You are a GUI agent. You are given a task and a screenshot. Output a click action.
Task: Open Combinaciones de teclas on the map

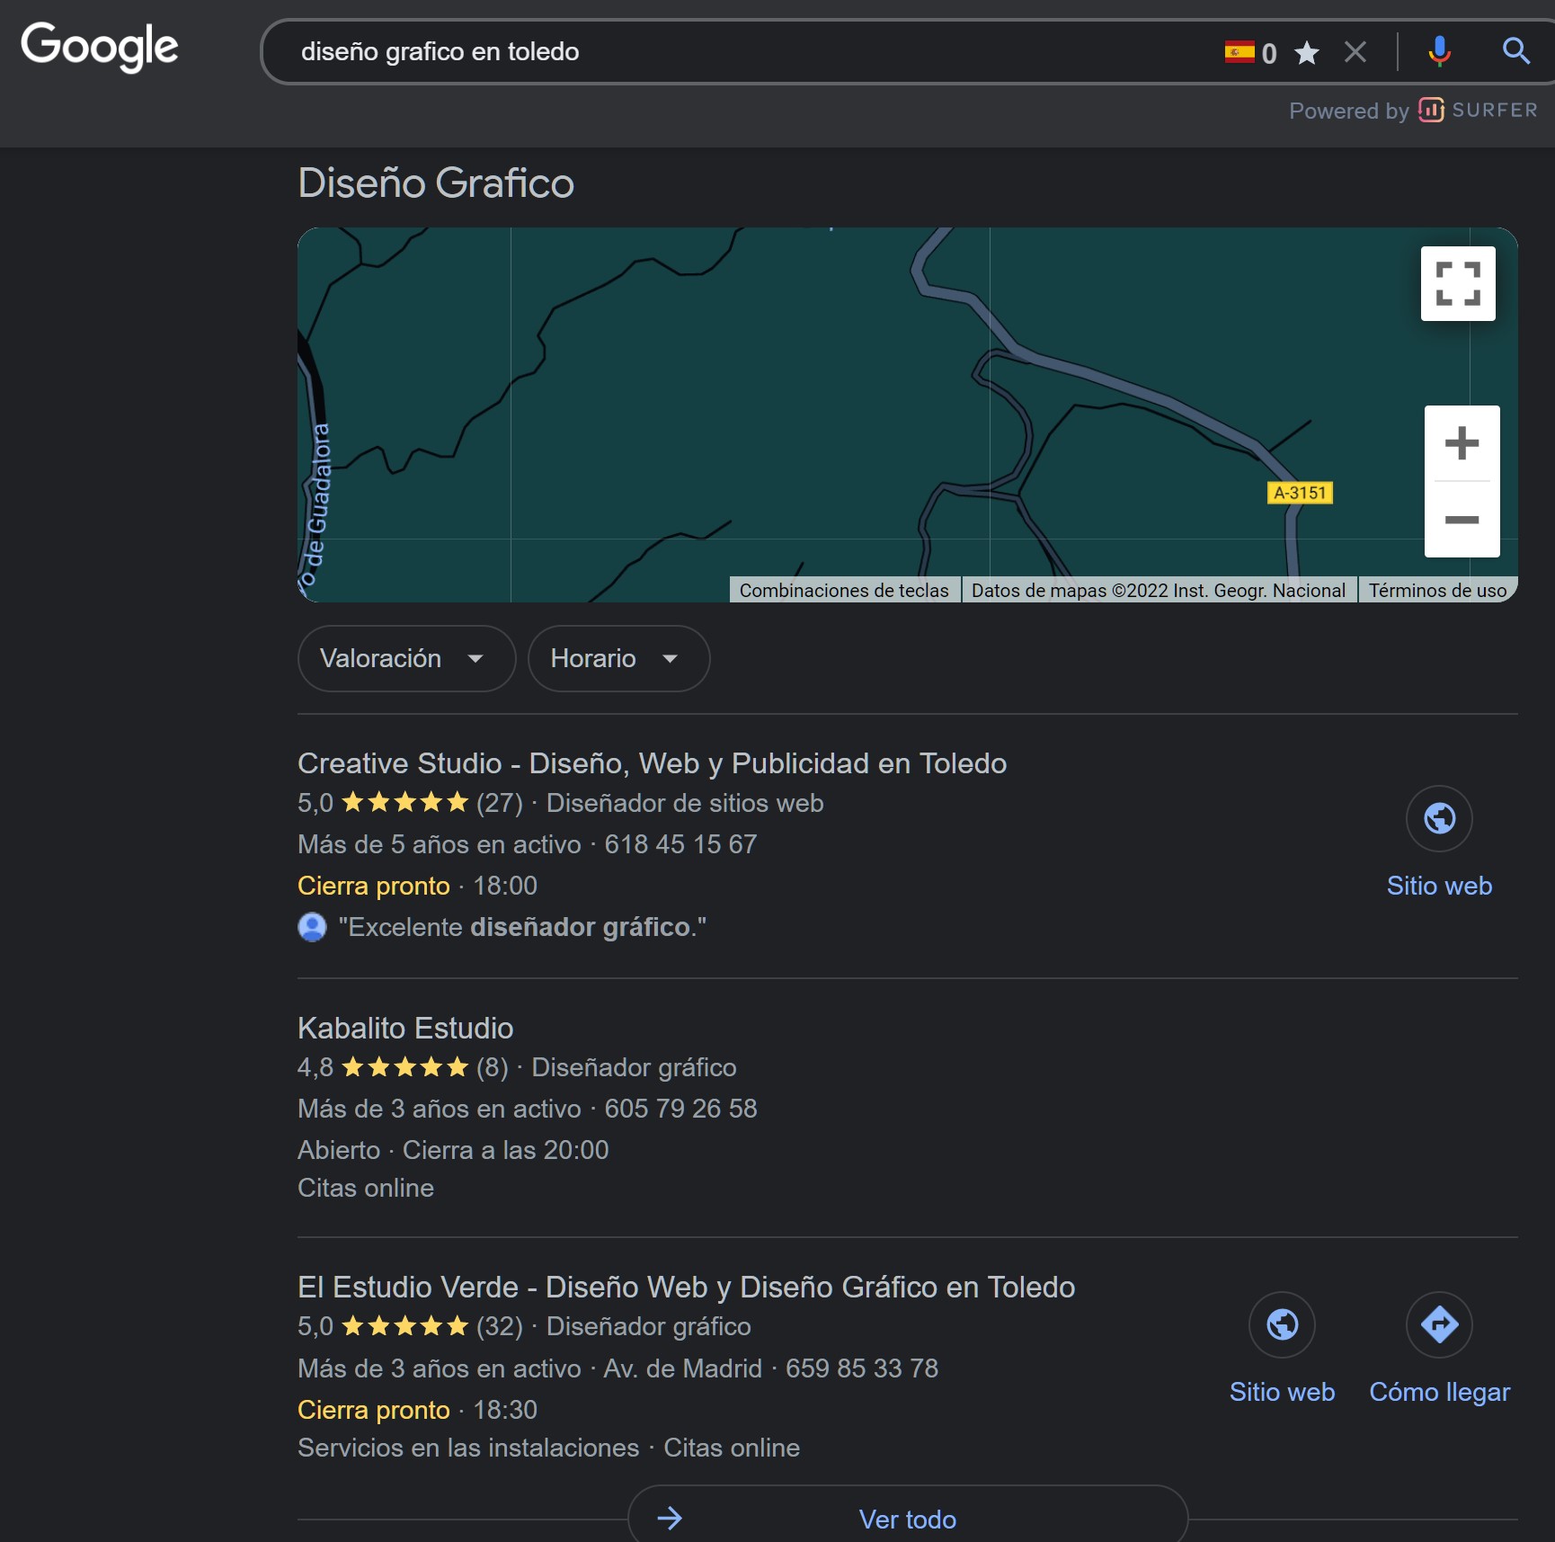pos(844,590)
